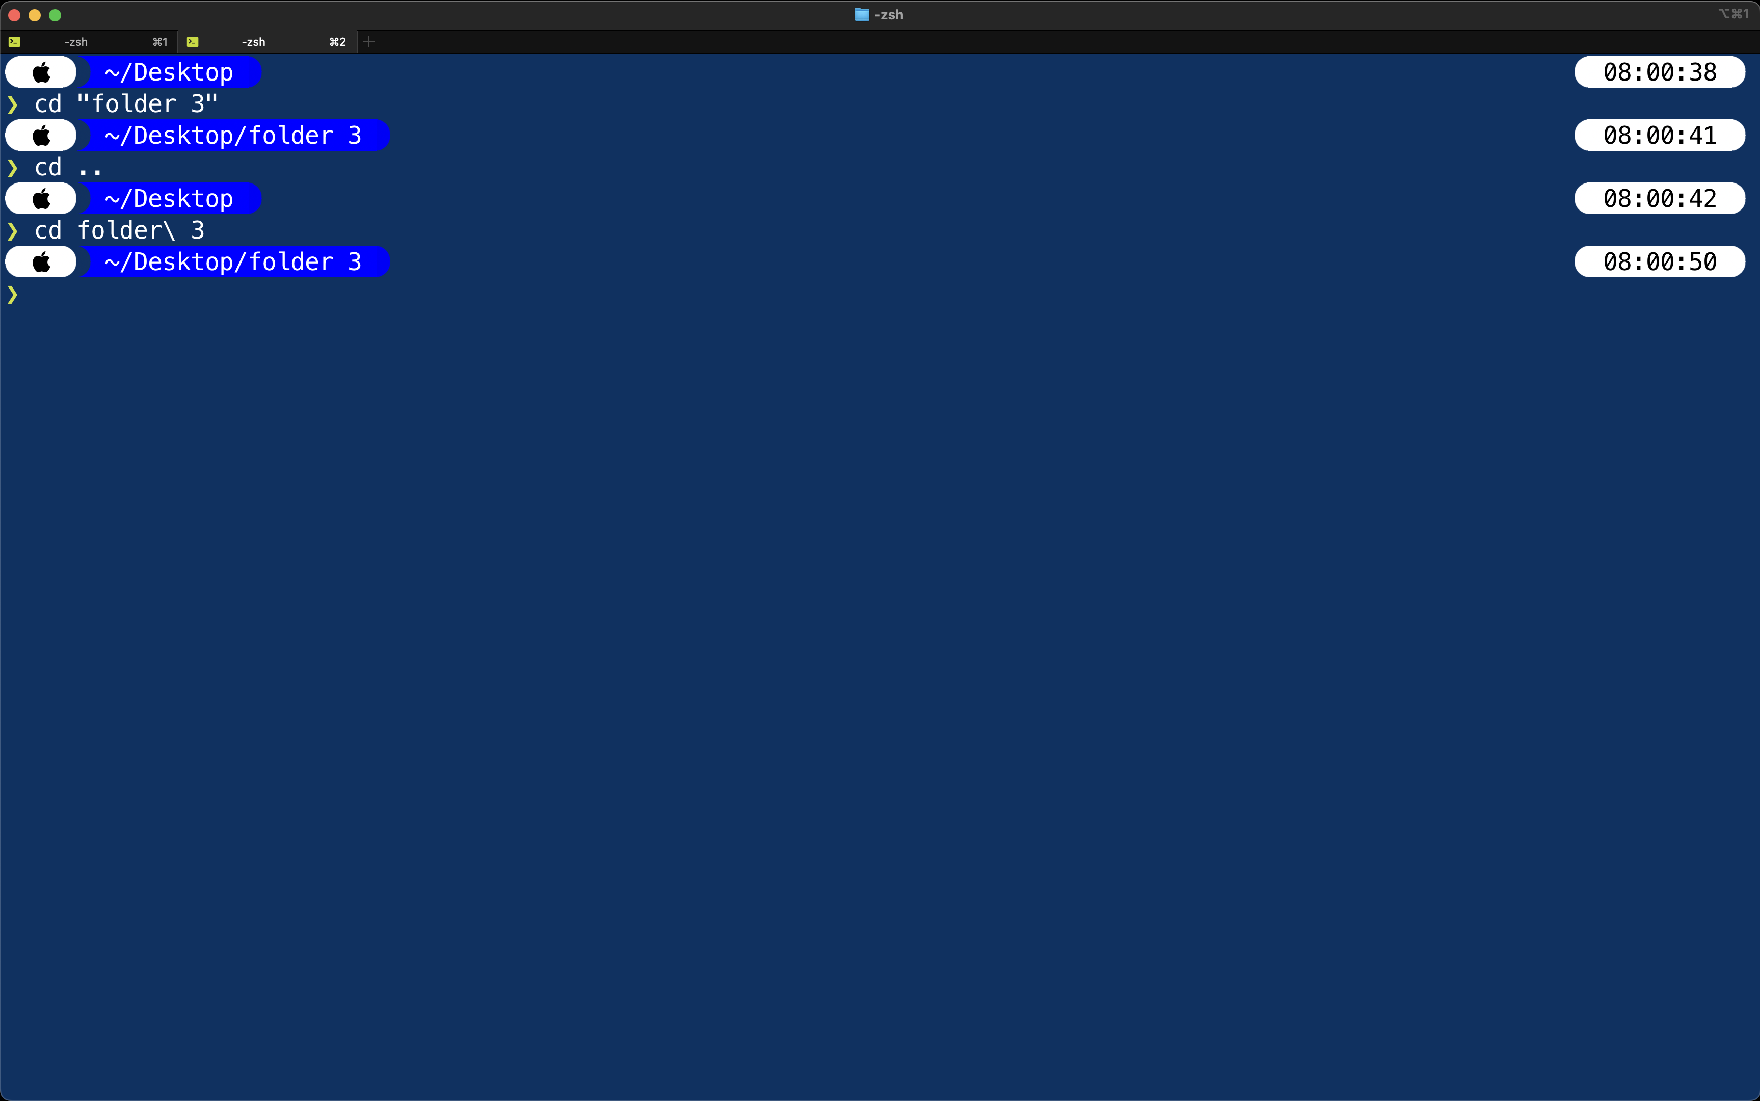This screenshot has width=1760, height=1101.
Task: Click the ~/Desktop path segment at top
Action: pos(170,72)
